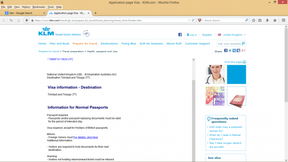The width and height of the screenshot is (288, 162).
Task: Open the Tools menu
Action: pyautogui.click(x=51, y=7)
